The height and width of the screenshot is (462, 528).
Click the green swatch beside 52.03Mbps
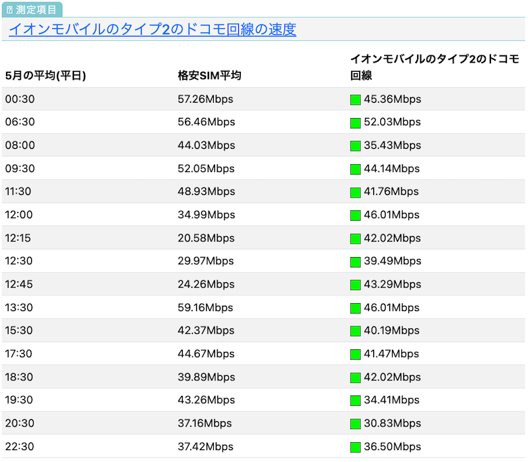coord(355,123)
